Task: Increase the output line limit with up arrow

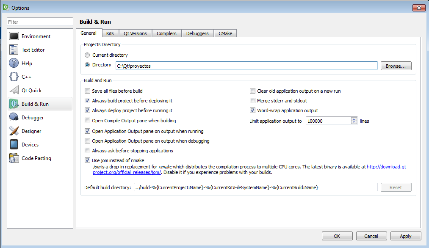Action: pyautogui.click(x=354, y=119)
